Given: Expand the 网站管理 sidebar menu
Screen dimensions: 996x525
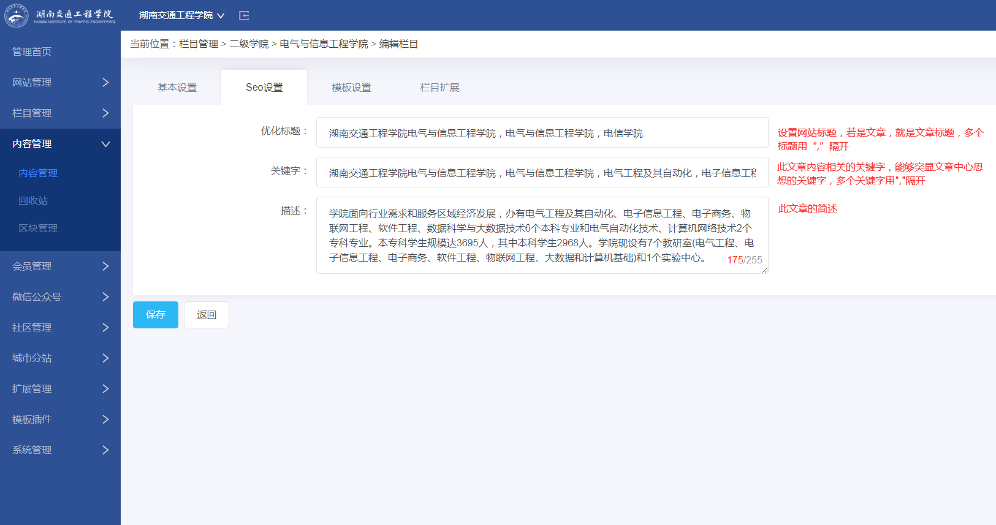Looking at the screenshot, I should (60, 83).
